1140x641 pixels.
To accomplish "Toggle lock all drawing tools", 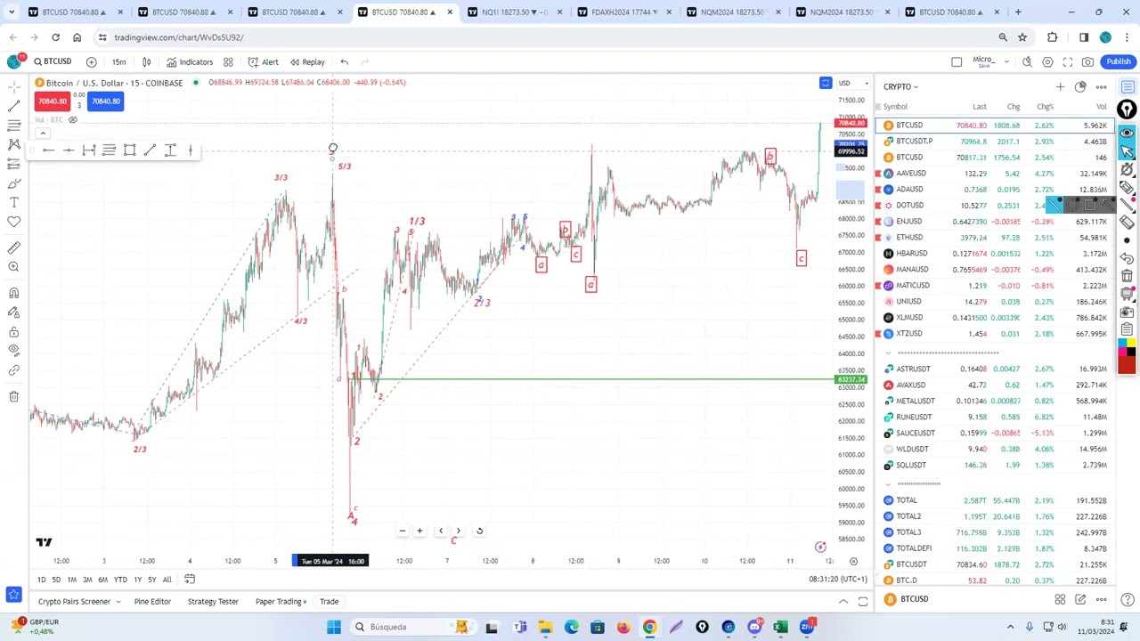I will (13, 332).
